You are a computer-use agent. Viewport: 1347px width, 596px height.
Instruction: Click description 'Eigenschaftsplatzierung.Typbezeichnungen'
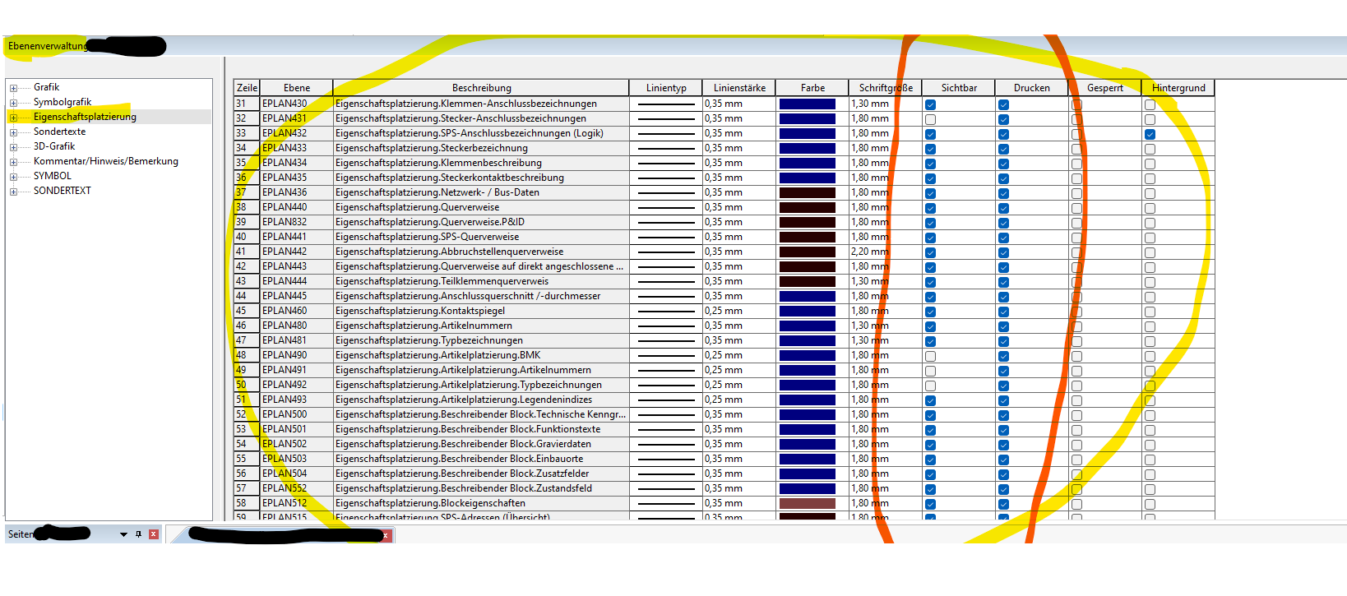tap(429, 340)
